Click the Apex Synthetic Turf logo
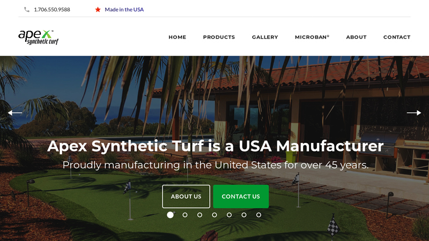The width and height of the screenshot is (429, 241). 39,37
